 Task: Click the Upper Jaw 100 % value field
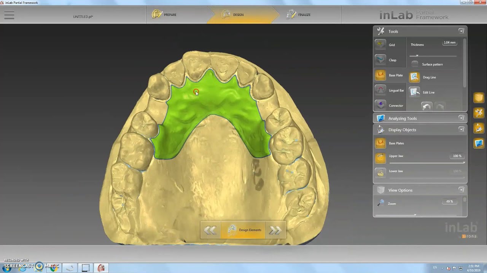(x=457, y=156)
